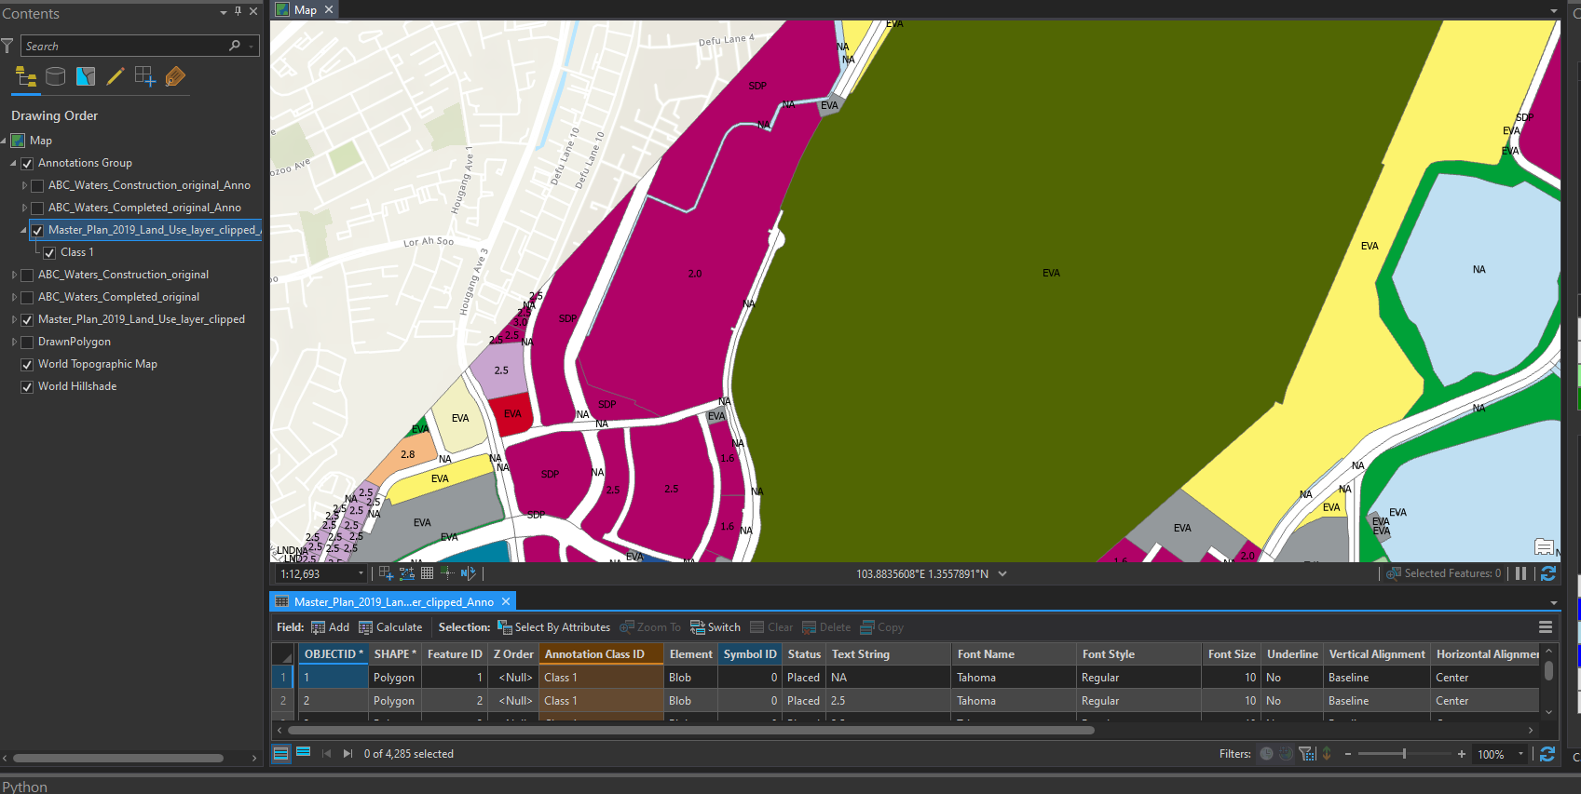Click the Font Name column header

[1014, 654]
